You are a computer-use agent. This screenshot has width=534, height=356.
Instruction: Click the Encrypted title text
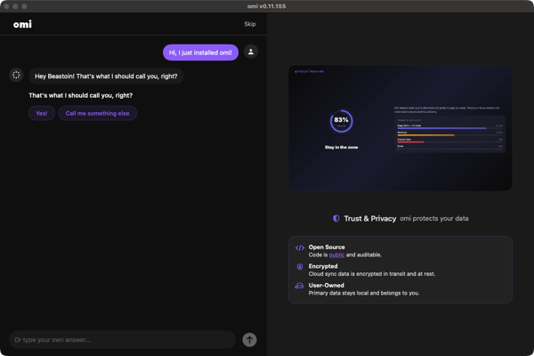point(323,266)
